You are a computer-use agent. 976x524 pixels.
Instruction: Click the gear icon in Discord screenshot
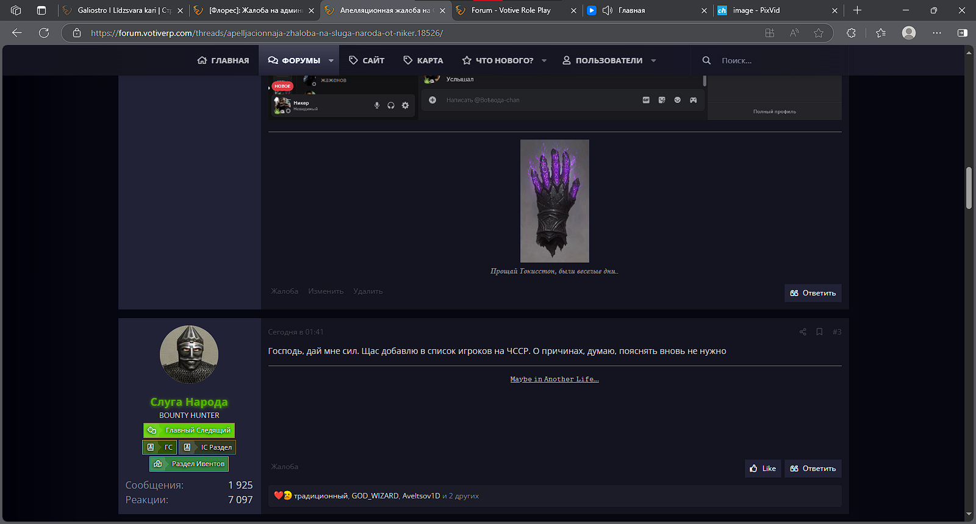click(x=405, y=105)
